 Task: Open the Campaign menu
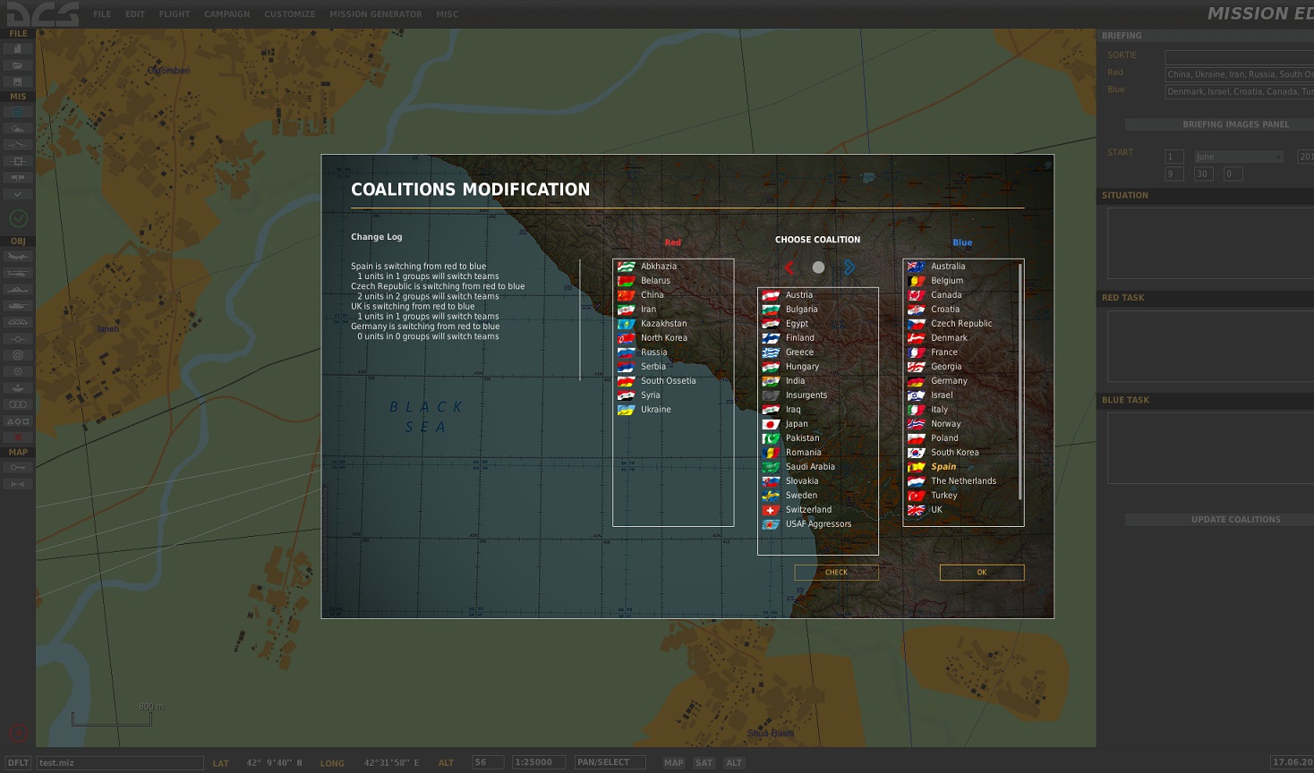coord(226,14)
